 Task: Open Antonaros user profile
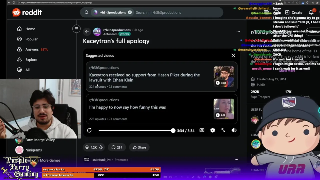click(x=110, y=34)
